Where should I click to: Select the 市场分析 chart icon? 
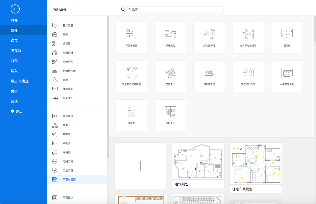[x=55, y=53]
